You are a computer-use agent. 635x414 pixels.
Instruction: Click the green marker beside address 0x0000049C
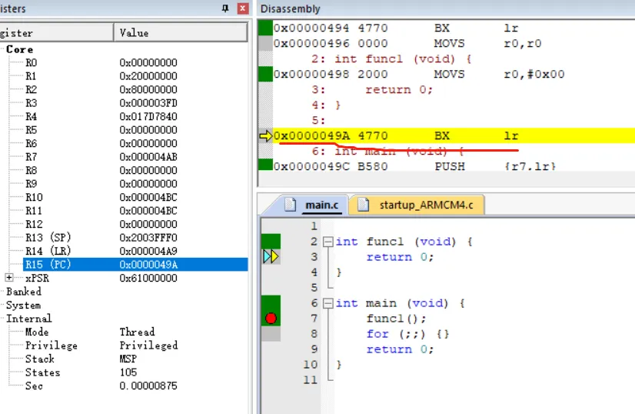(265, 165)
